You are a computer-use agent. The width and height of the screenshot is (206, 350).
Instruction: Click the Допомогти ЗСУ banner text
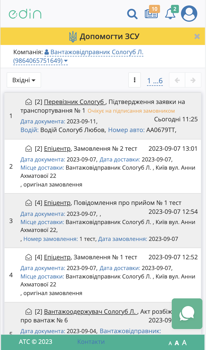tap(109, 37)
